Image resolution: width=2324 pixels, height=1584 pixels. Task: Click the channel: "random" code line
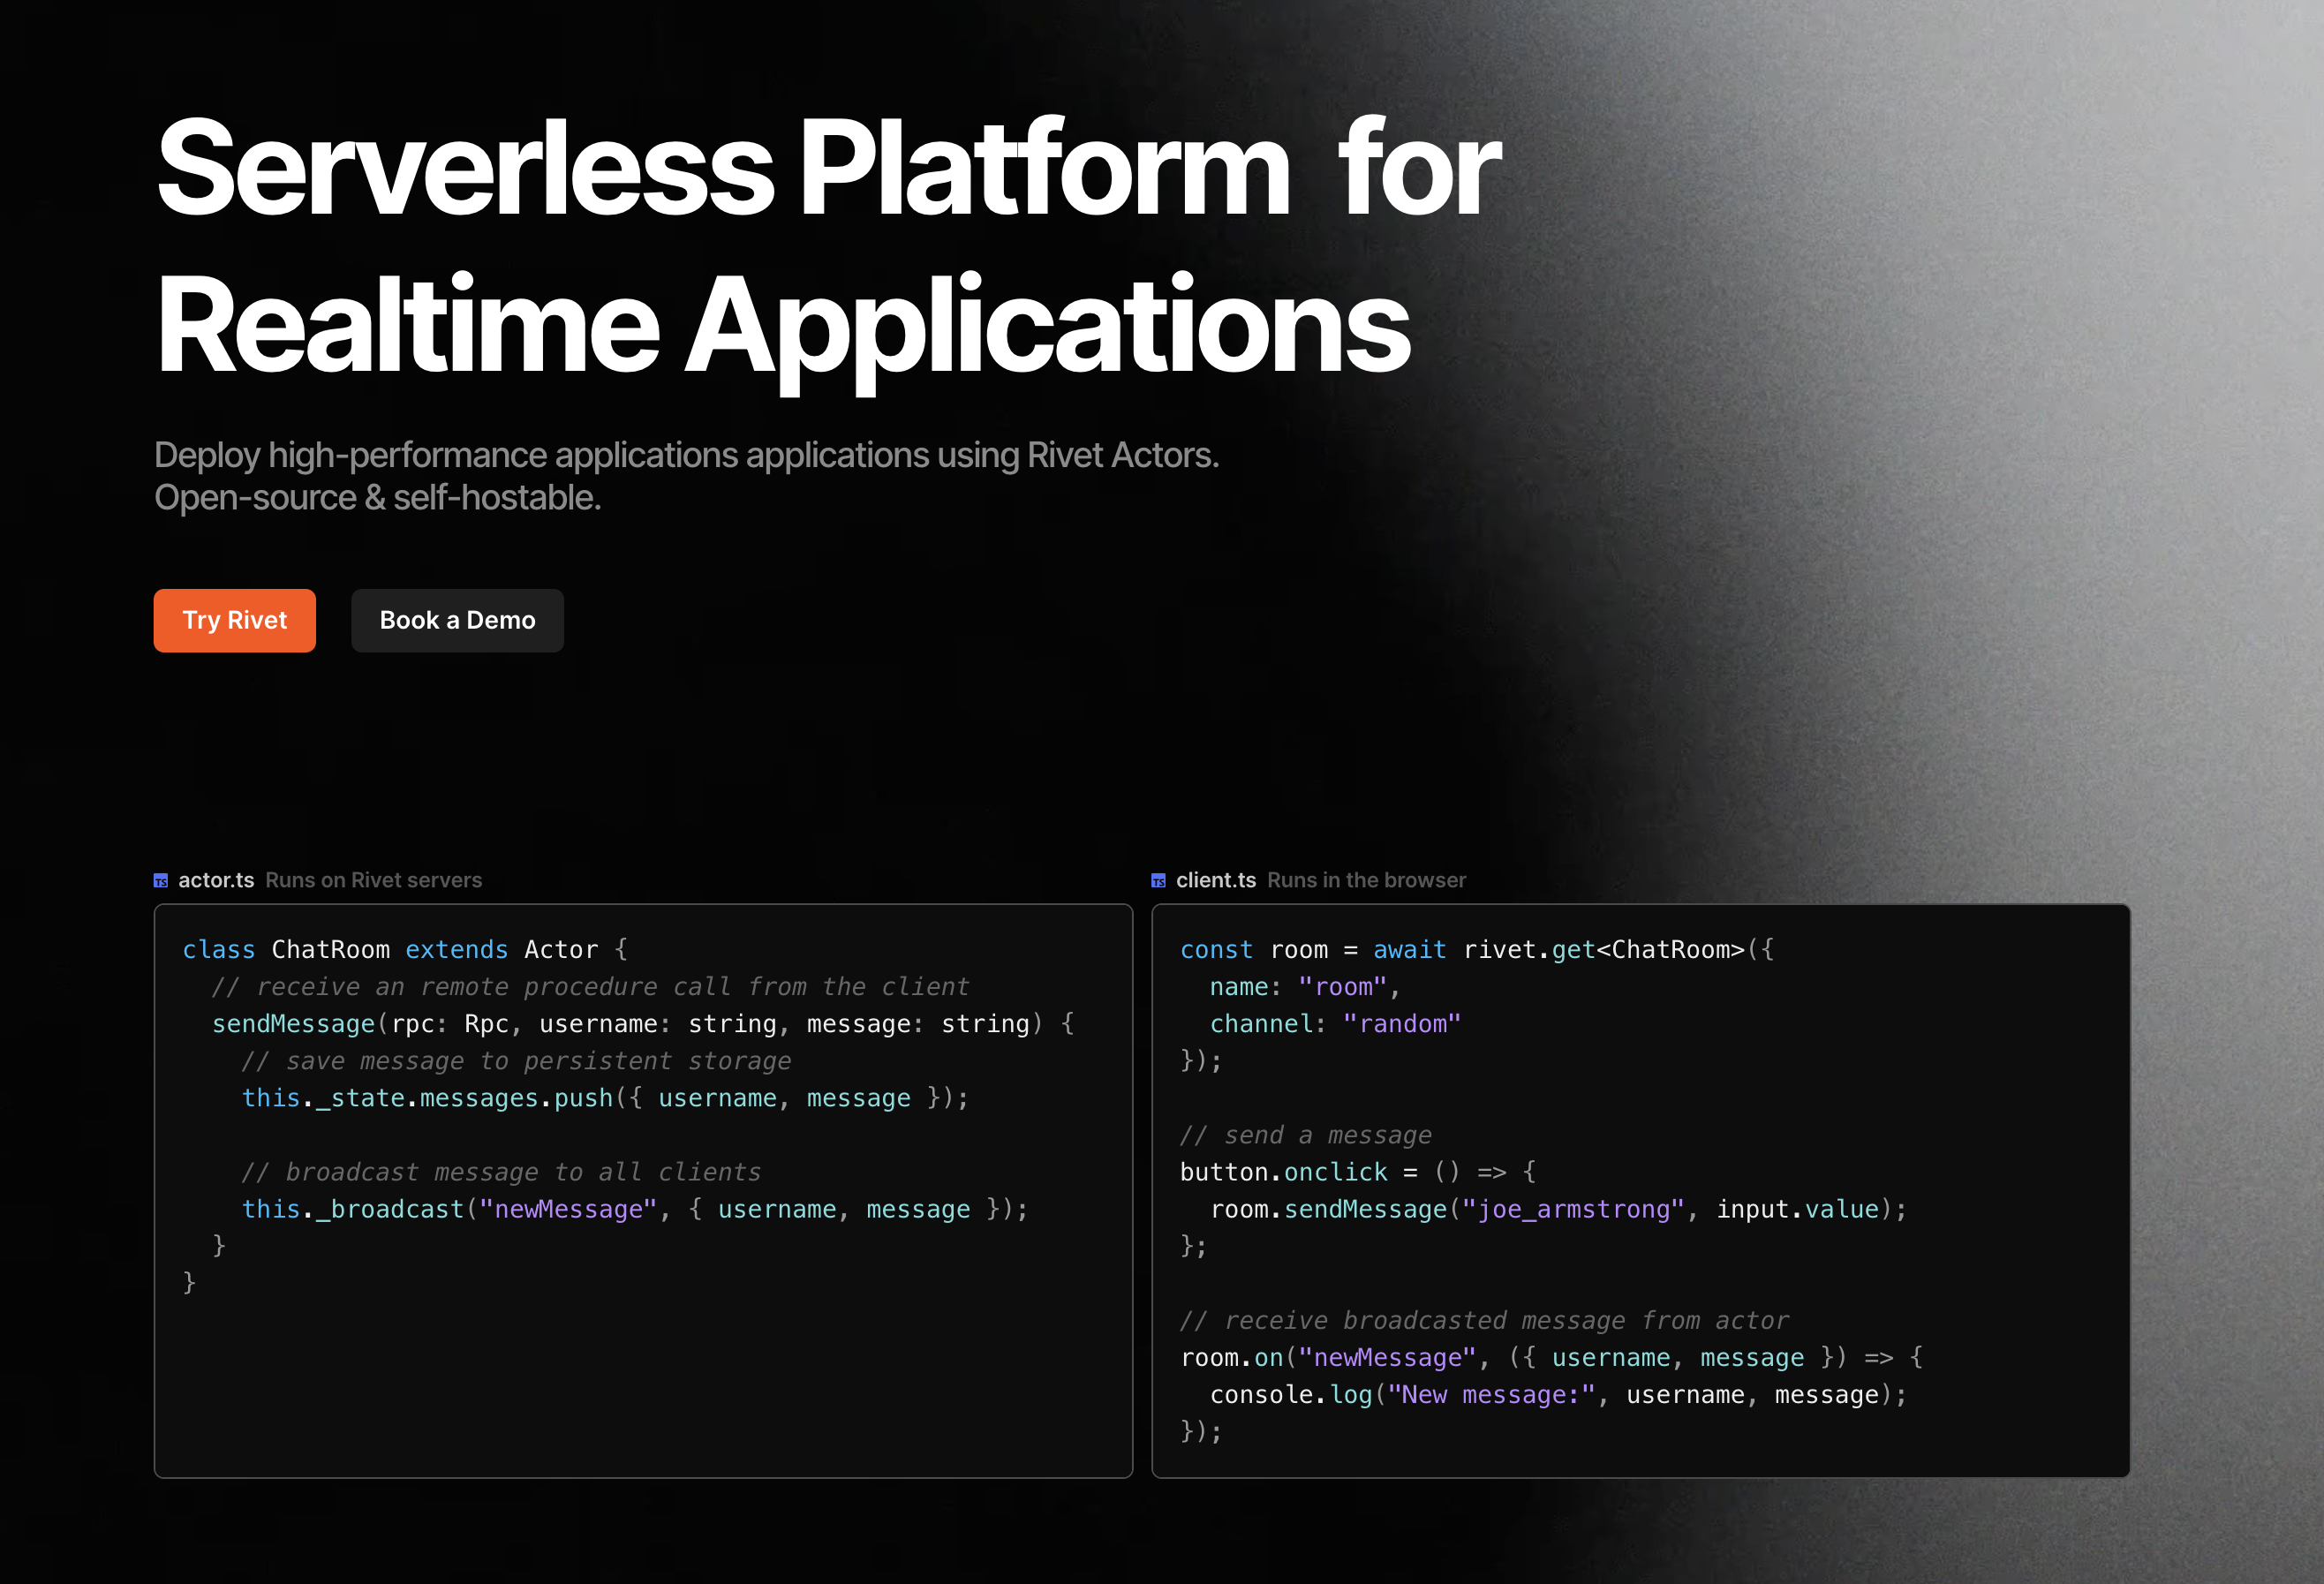[1335, 1024]
